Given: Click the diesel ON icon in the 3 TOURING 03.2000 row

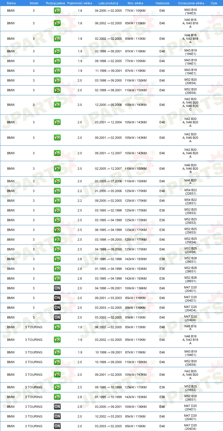Looking at the screenshot, I should [57, 407].
